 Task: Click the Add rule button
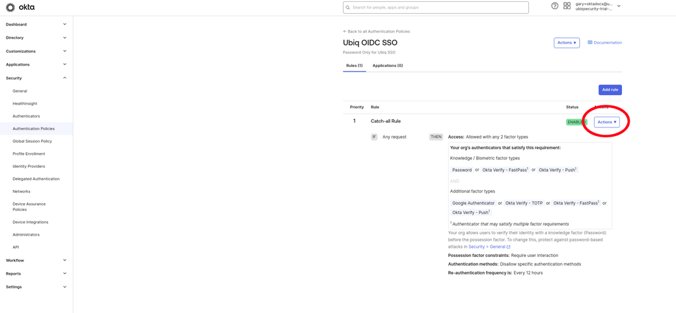(610, 90)
